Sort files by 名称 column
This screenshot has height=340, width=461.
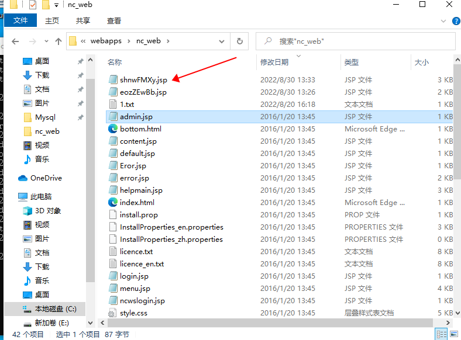[x=115, y=63]
